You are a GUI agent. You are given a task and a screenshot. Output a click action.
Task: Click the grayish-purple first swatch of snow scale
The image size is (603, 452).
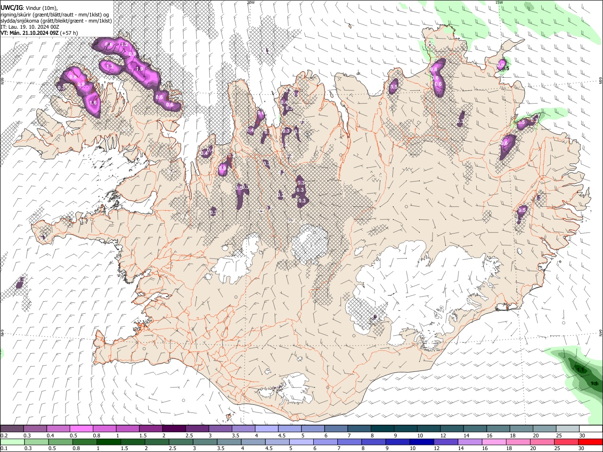(x=12, y=428)
